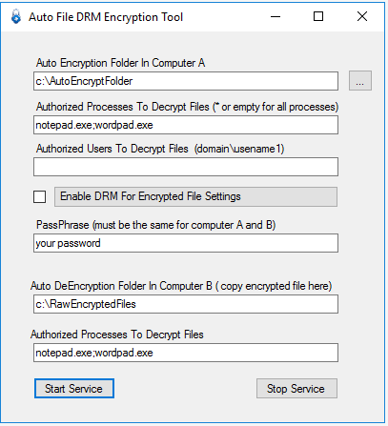
Task: Close the Auto File DRM Encryption Tool
Action: click(x=362, y=16)
